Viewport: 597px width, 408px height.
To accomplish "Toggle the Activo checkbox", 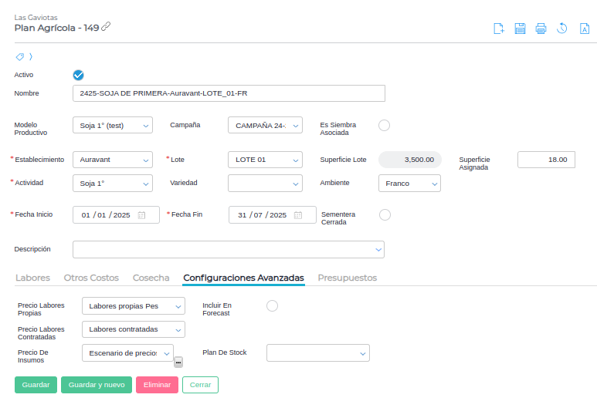I will tap(78, 75).
